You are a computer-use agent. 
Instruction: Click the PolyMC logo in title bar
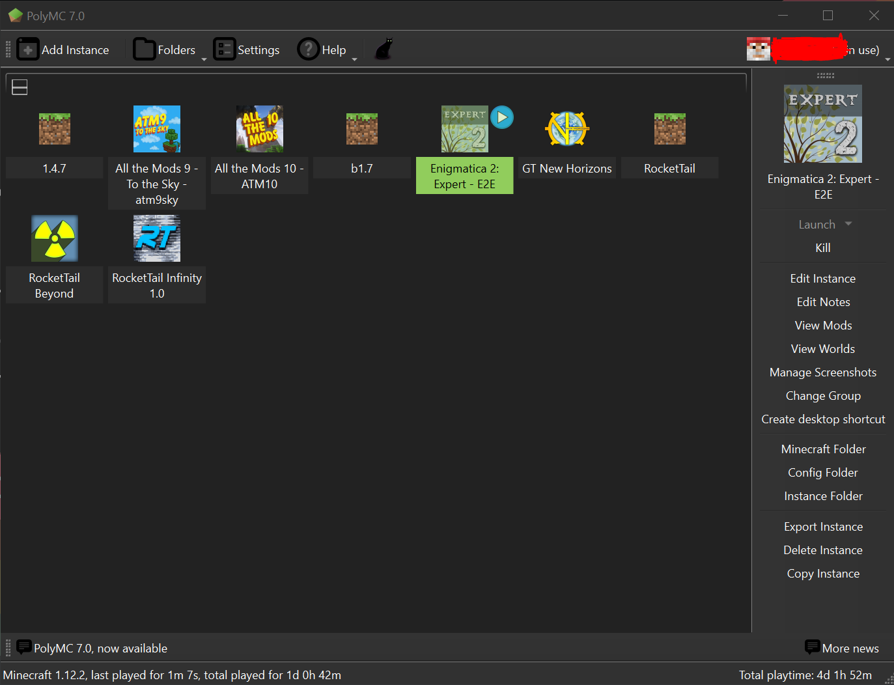[x=15, y=16]
